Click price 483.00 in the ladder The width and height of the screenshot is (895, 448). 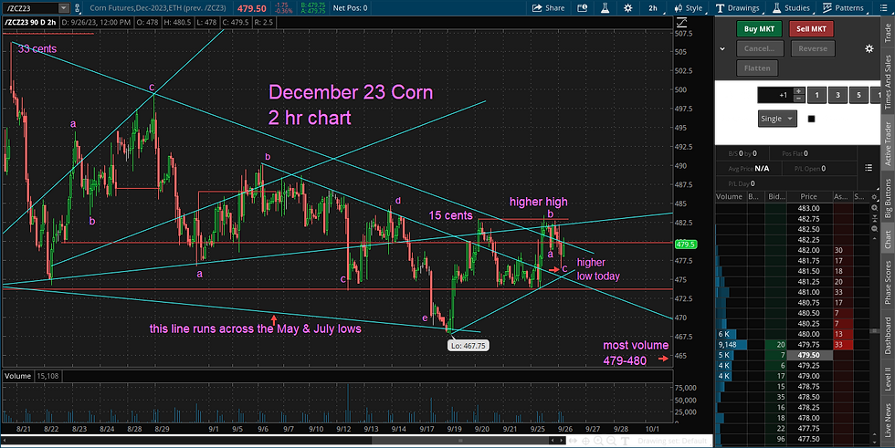click(x=809, y=209)
